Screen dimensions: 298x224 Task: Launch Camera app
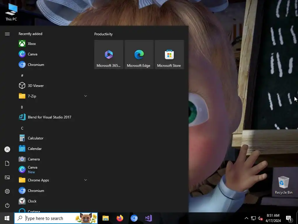pos(53,159)
